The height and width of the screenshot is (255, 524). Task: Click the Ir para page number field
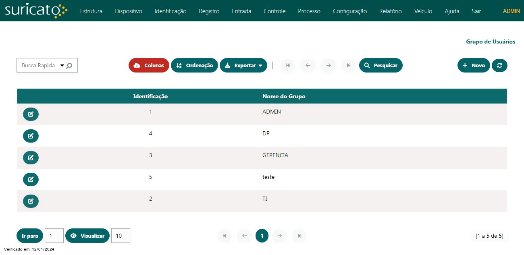point(54,236)
